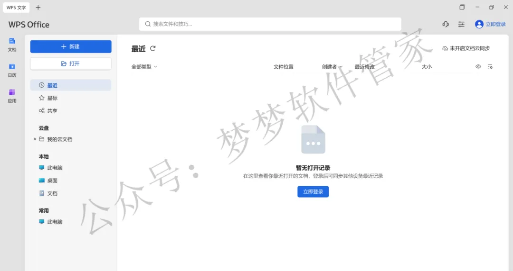This screenshot has width=513, height=271.
Task: Click the search files input field
Action: 270,24
